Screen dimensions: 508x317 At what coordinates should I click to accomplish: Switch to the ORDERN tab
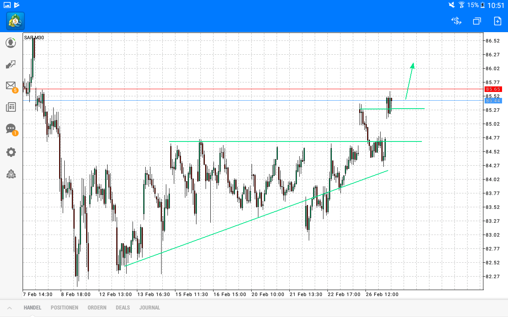[97, 307]
